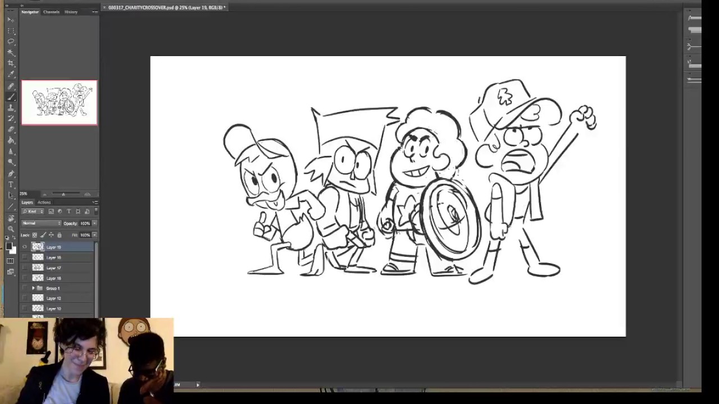Screen dimensions: 719x404
Task: Toggle Quick Mask mode
Action: click(11, 261)
